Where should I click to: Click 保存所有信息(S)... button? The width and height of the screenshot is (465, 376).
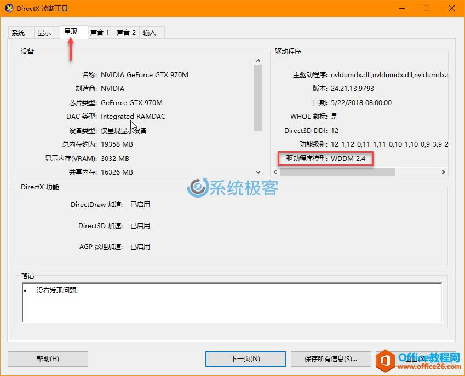331,359
